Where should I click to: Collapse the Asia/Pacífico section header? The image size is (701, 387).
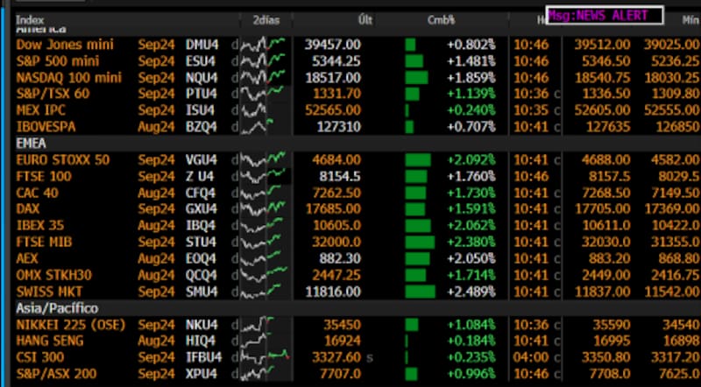[57, 308]
